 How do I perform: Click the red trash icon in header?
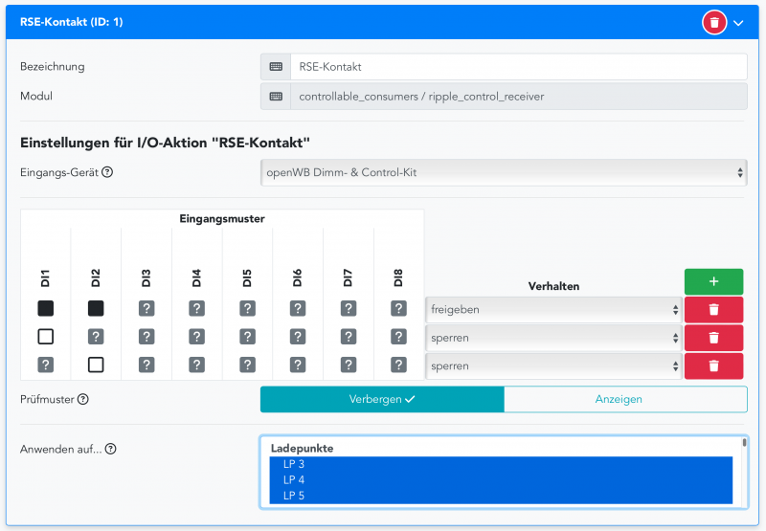714,22
